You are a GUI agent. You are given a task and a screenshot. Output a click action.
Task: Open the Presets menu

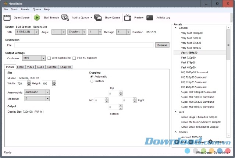25,9
